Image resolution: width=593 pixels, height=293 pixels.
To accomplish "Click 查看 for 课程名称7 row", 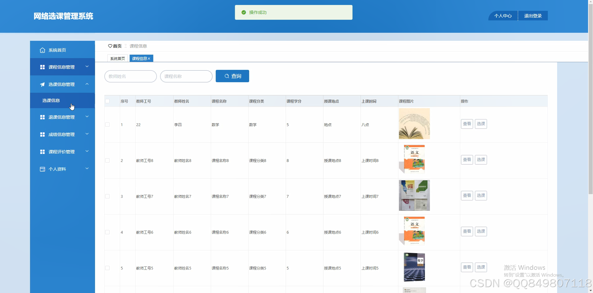I will coord(467,196).
